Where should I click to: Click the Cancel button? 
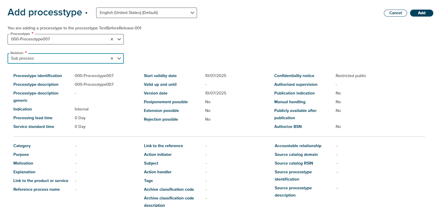pyautogui.click(x=395, y=13)
